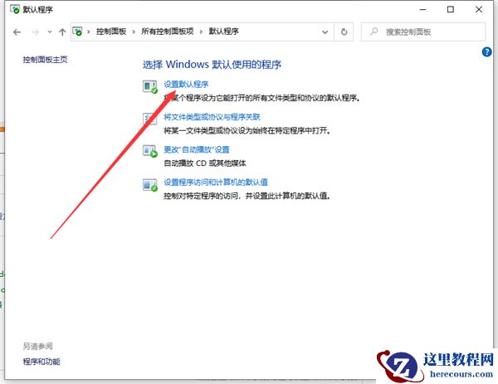Go up one folder level
The width and height of the screenshot is (498, 384).
coord(62,32)
